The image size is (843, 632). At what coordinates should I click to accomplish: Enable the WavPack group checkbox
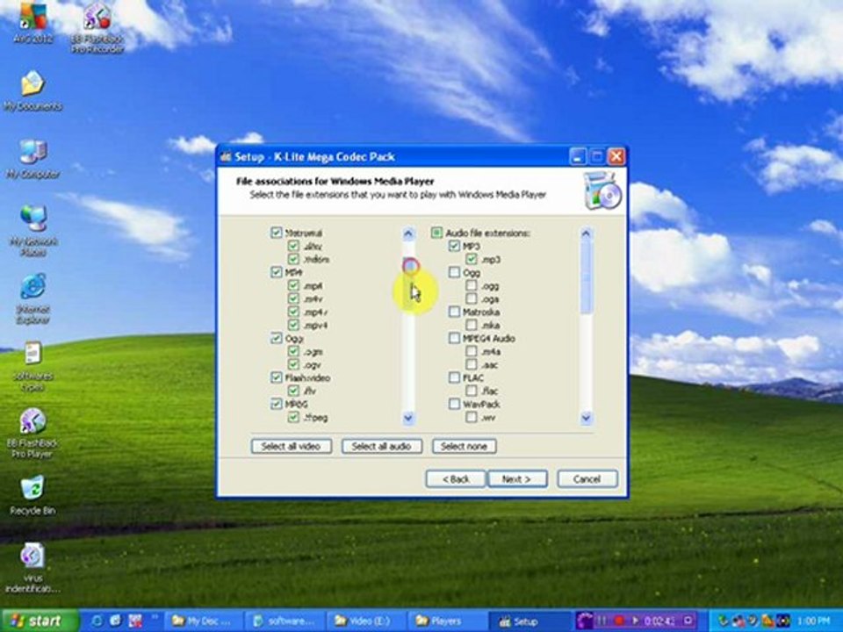454,404
